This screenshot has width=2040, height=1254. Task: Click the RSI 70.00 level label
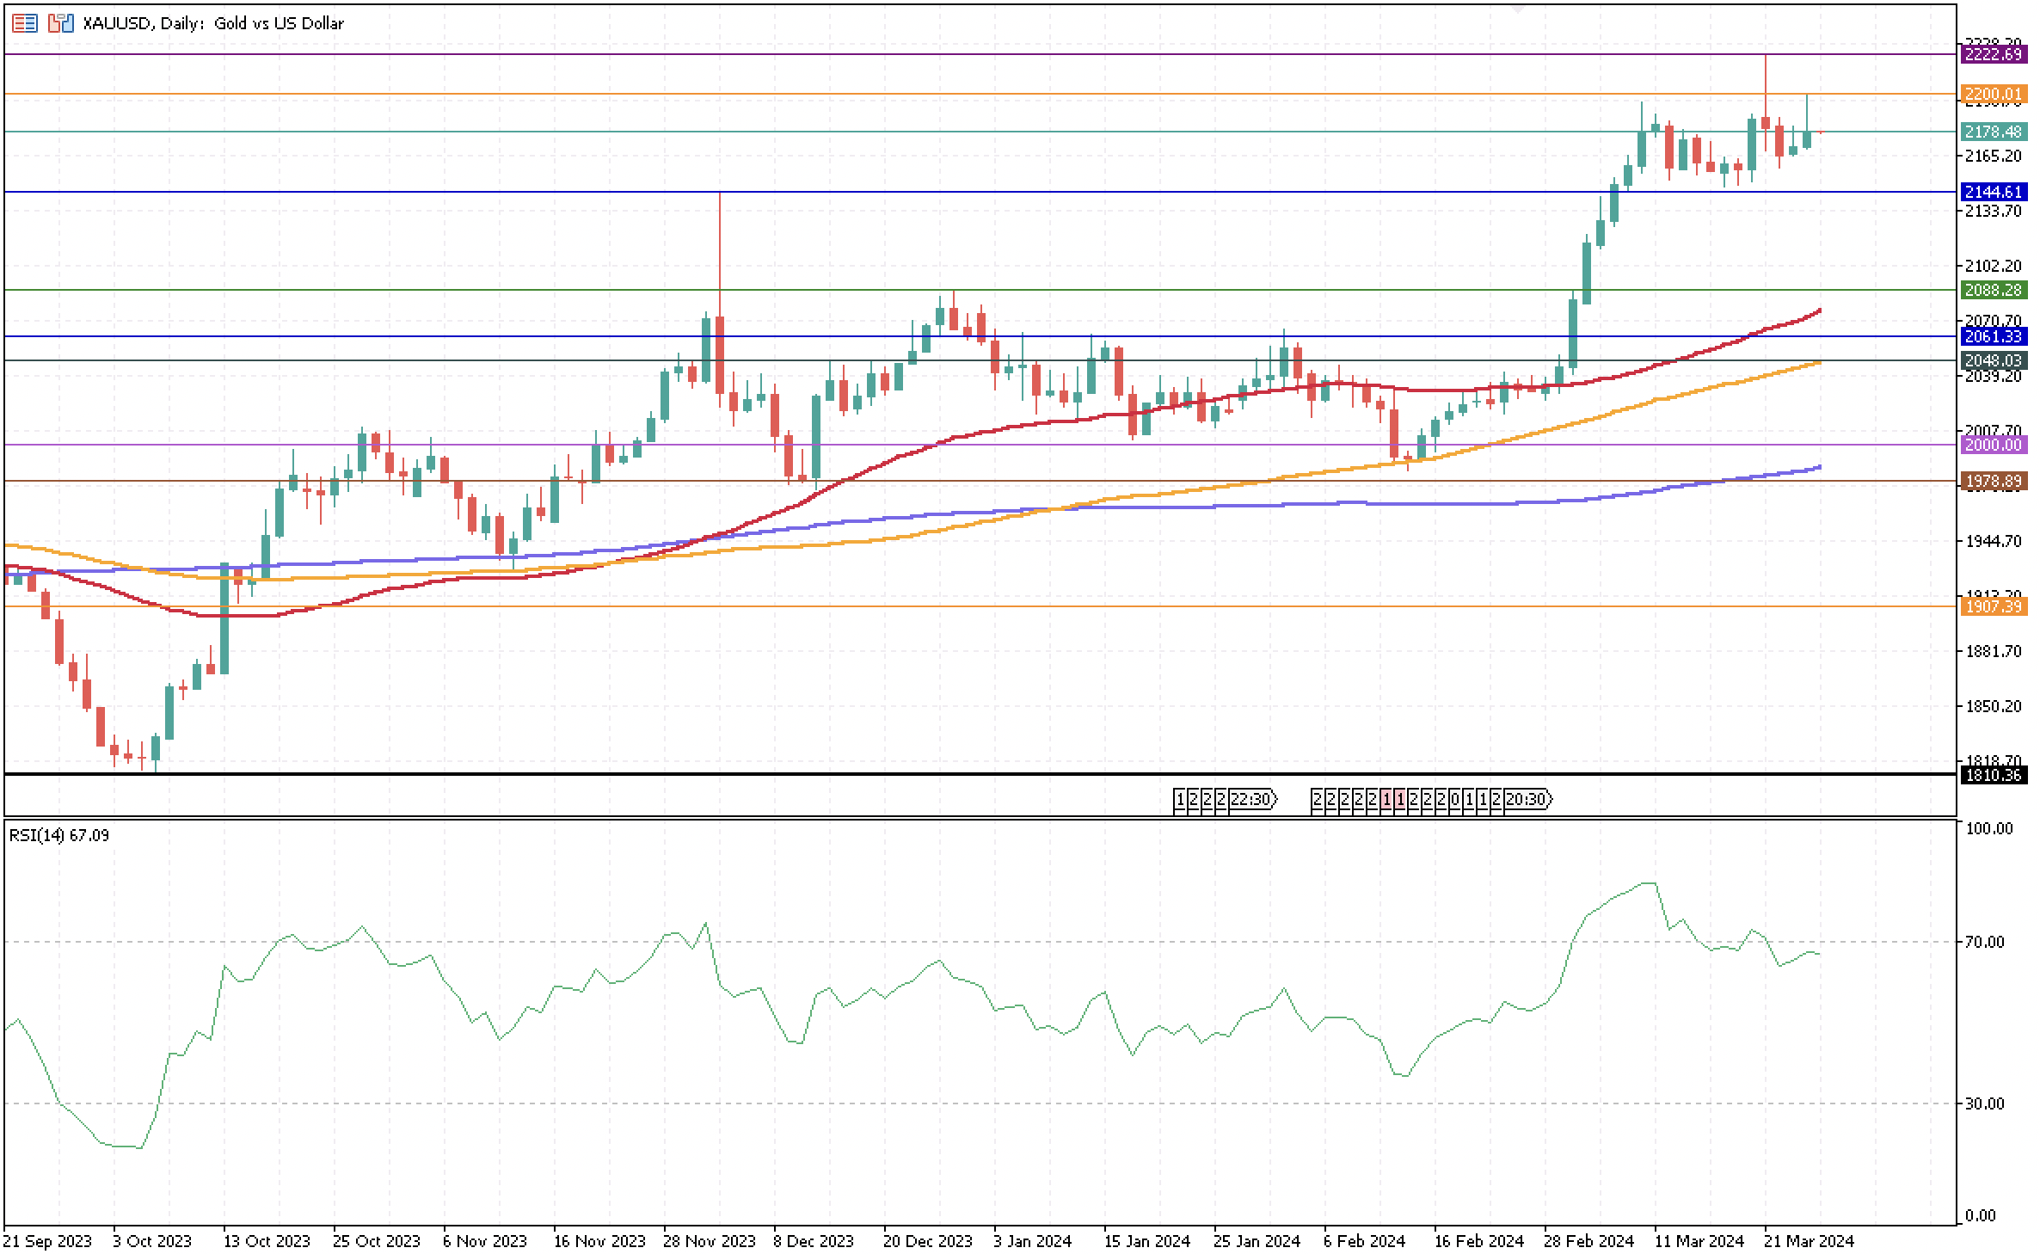click(x=1984, y=942)
